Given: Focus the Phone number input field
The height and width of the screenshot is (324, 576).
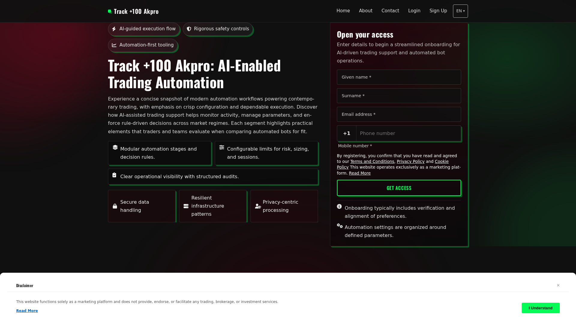Looking at the screenshot, I should [x=409, y=133].
